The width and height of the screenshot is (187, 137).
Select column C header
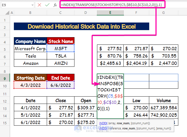(x=60, y=13)
